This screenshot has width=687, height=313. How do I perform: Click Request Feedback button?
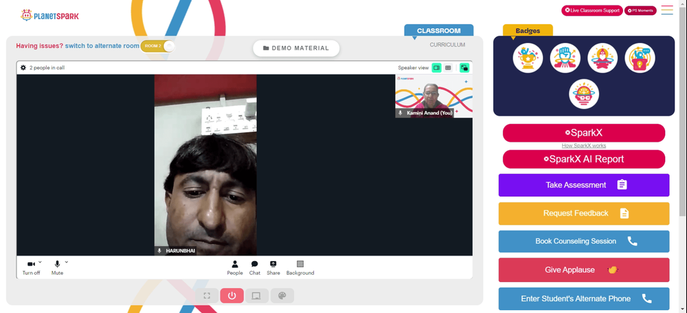click(x=583, y=214)
